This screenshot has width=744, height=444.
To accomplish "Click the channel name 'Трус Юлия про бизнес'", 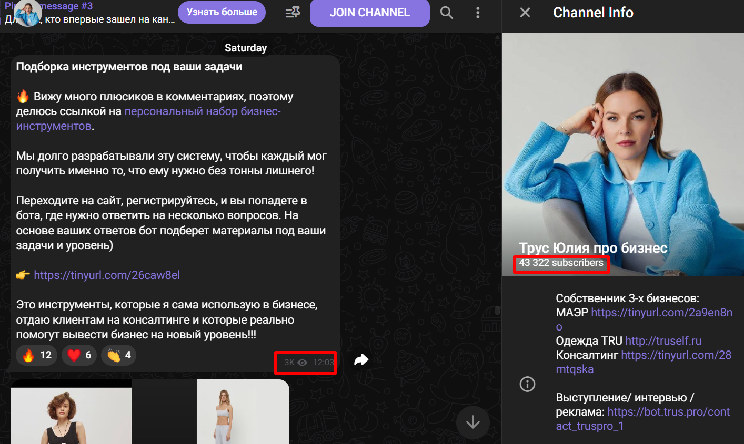I will [x=593, y=248].
